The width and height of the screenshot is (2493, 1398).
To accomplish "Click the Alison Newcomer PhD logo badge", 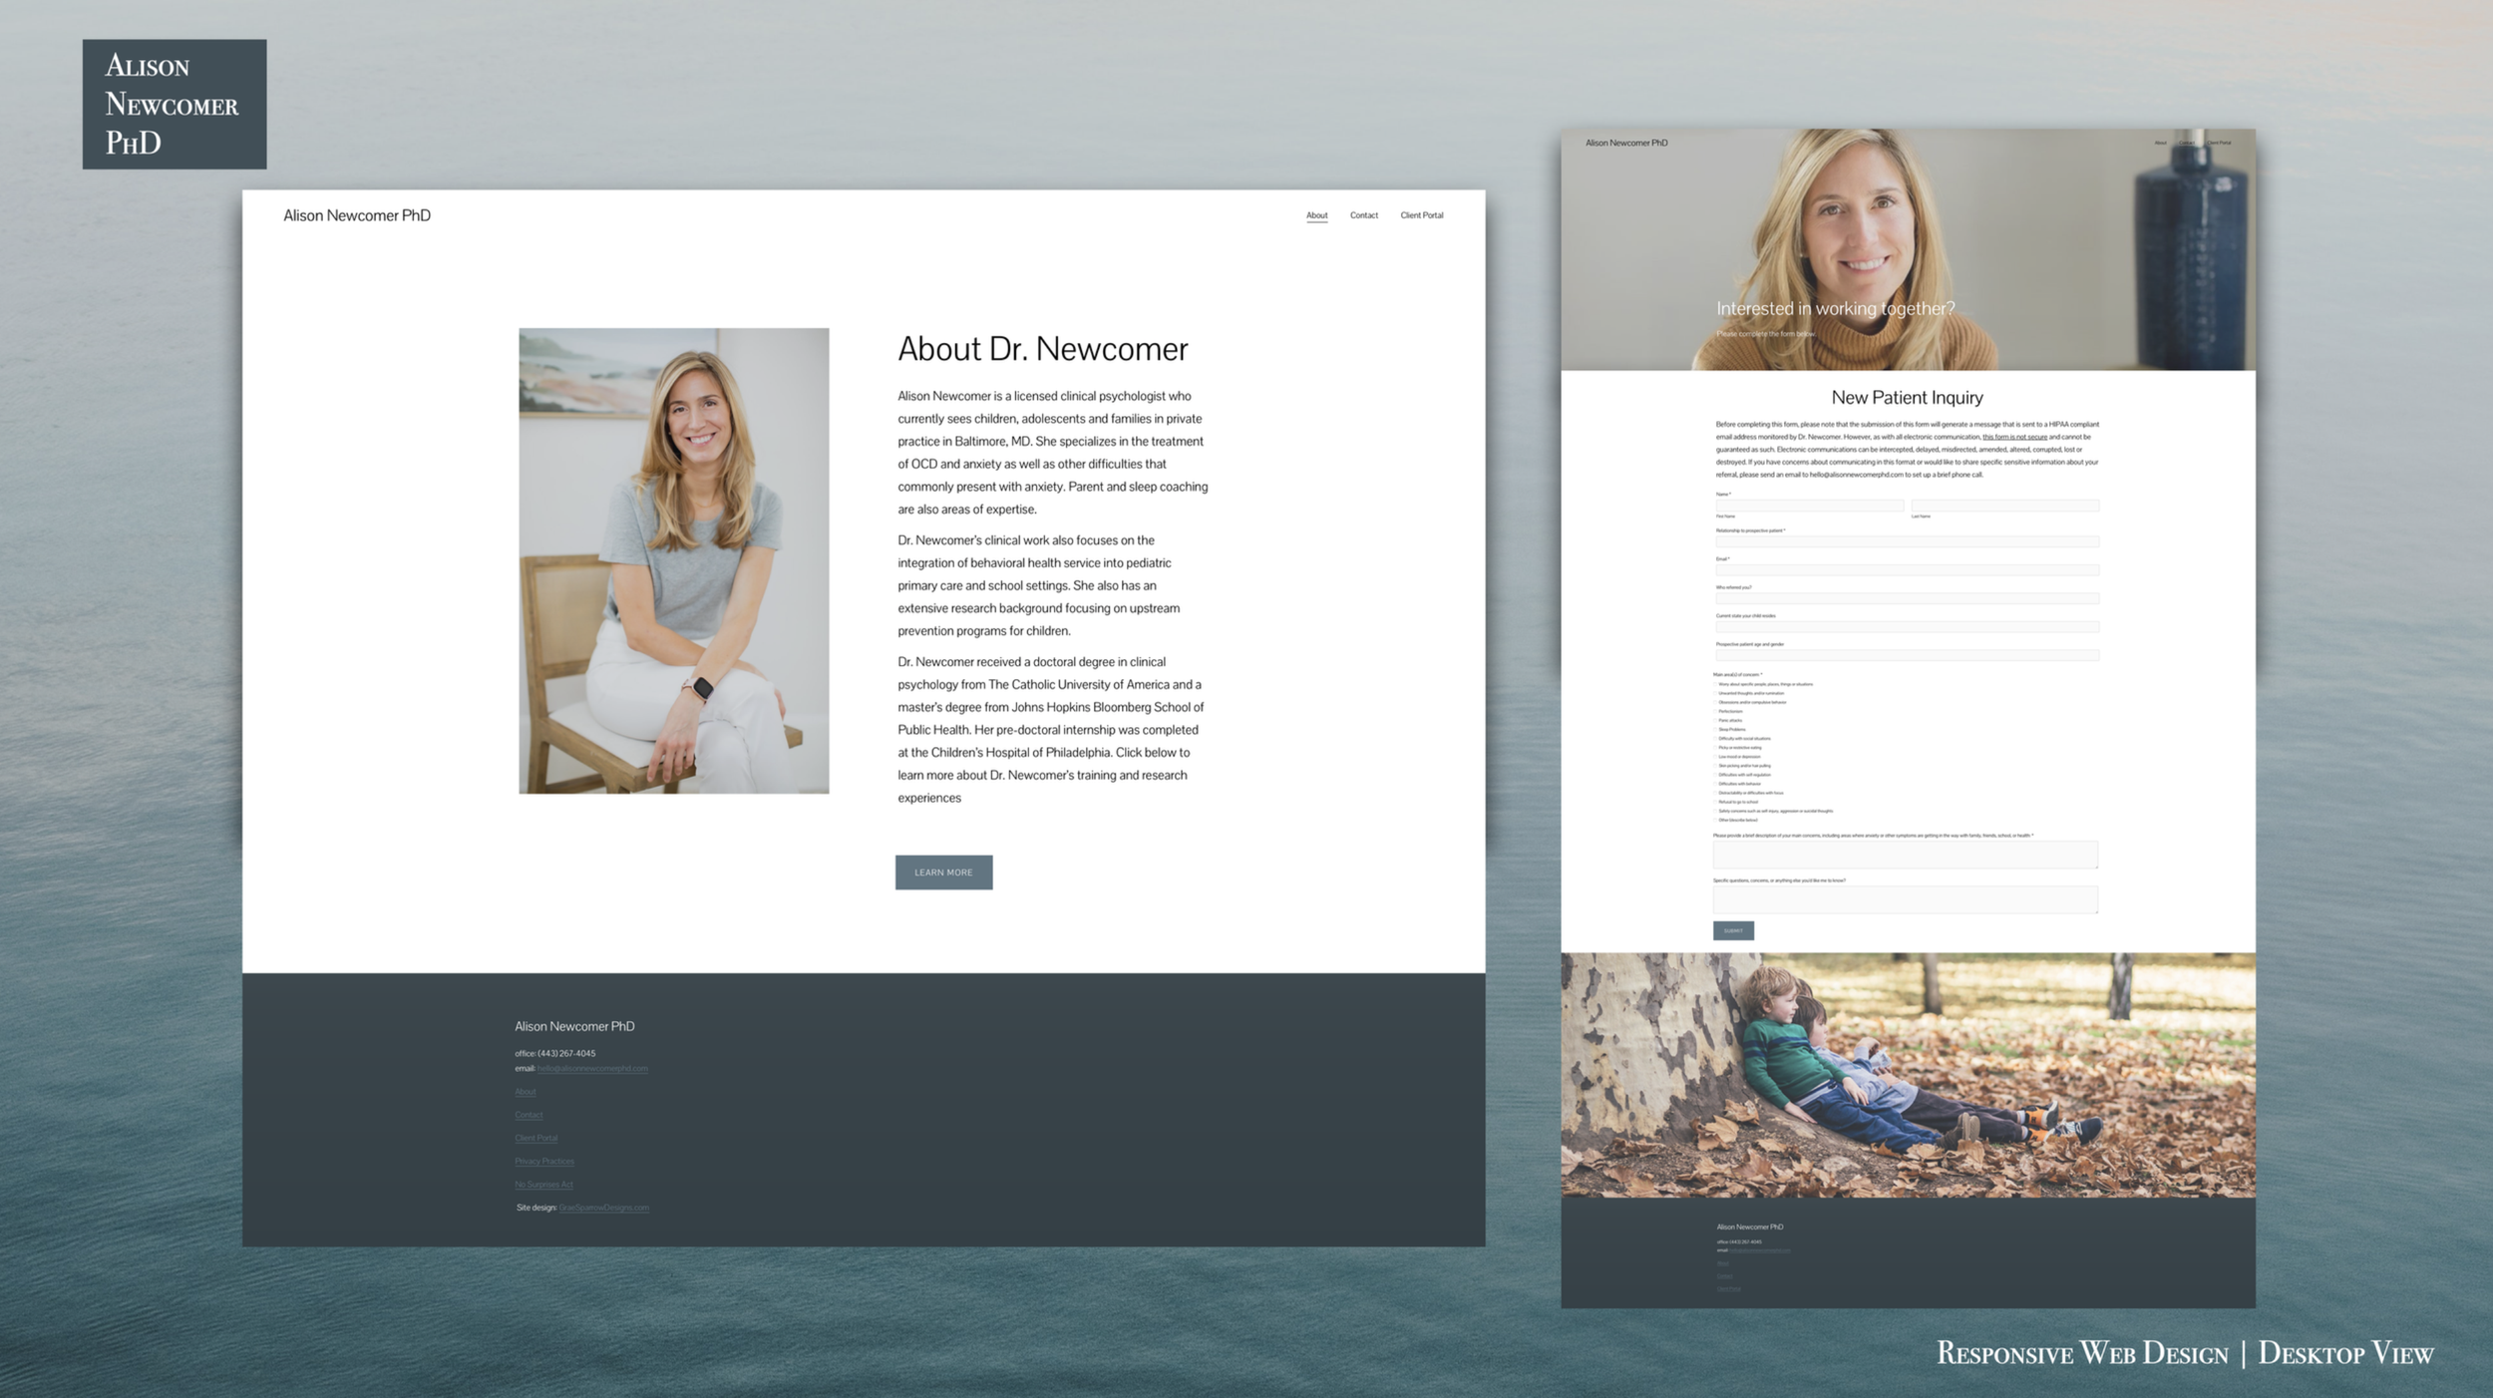I will [x=175, y=104].
